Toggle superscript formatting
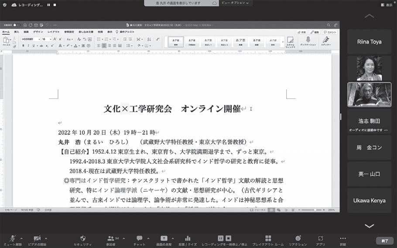397x248 pixels. tap(52, 46)
